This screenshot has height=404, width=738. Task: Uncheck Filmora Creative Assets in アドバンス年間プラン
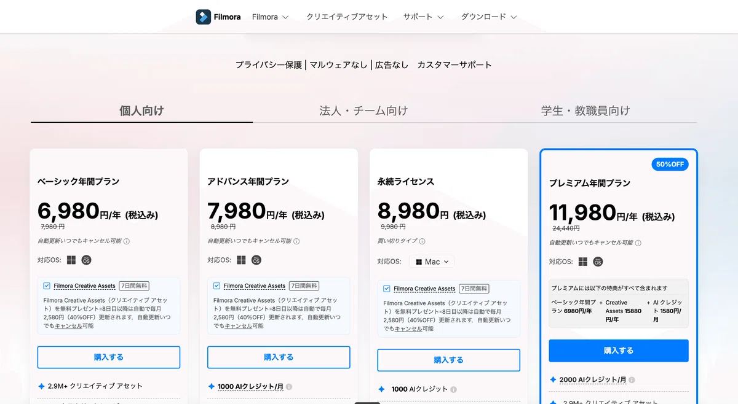[216, 286]
